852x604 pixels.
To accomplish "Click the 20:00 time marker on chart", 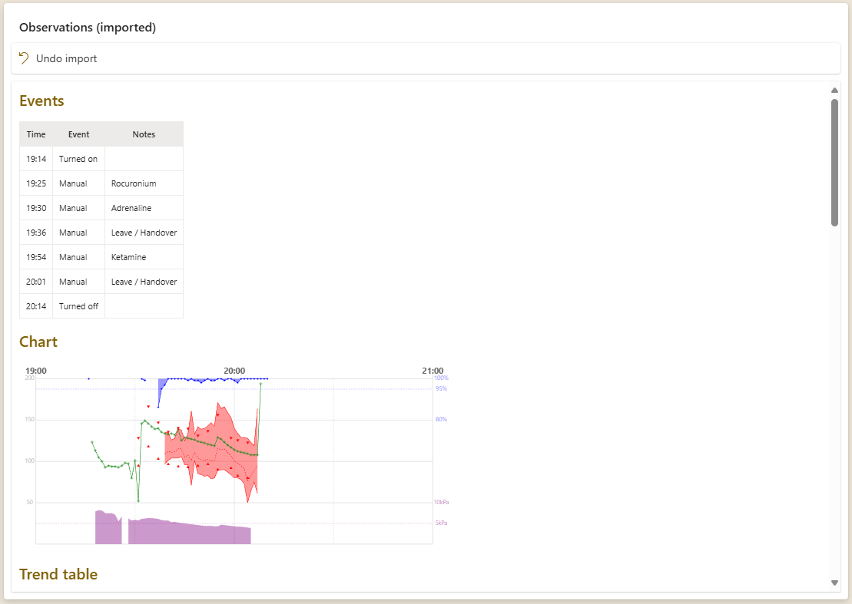I will (x=234, y=371).
